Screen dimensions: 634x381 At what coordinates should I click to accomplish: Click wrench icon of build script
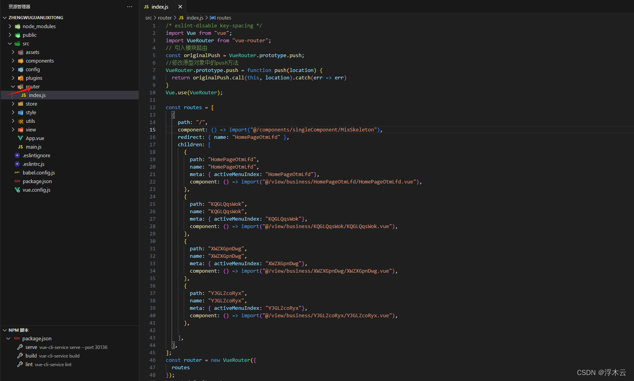coord(20,356)
